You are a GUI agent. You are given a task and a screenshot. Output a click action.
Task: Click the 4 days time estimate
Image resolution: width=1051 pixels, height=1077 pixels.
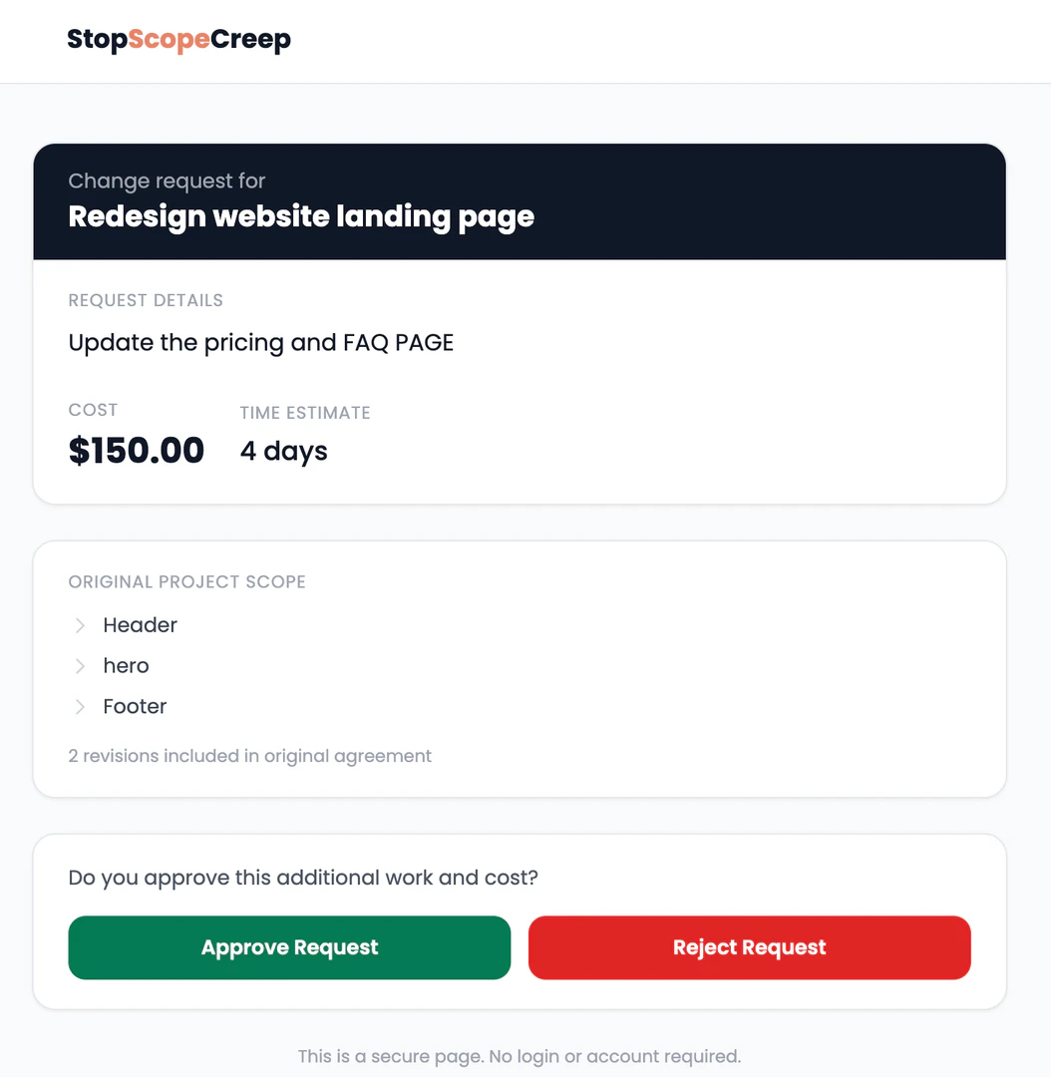[x=283, y=451]
